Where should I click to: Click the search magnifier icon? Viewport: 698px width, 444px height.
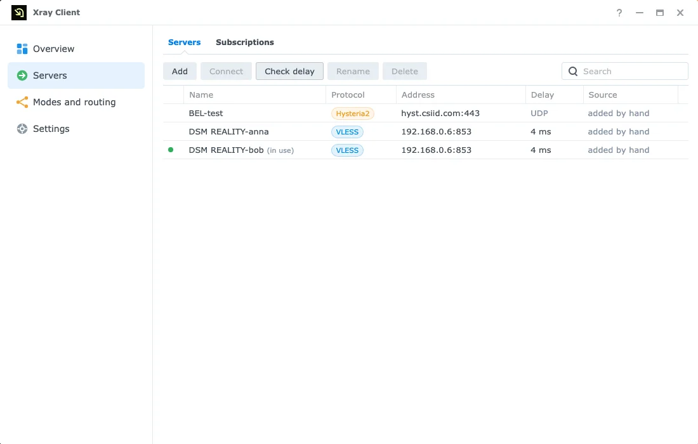pos(573,71)
